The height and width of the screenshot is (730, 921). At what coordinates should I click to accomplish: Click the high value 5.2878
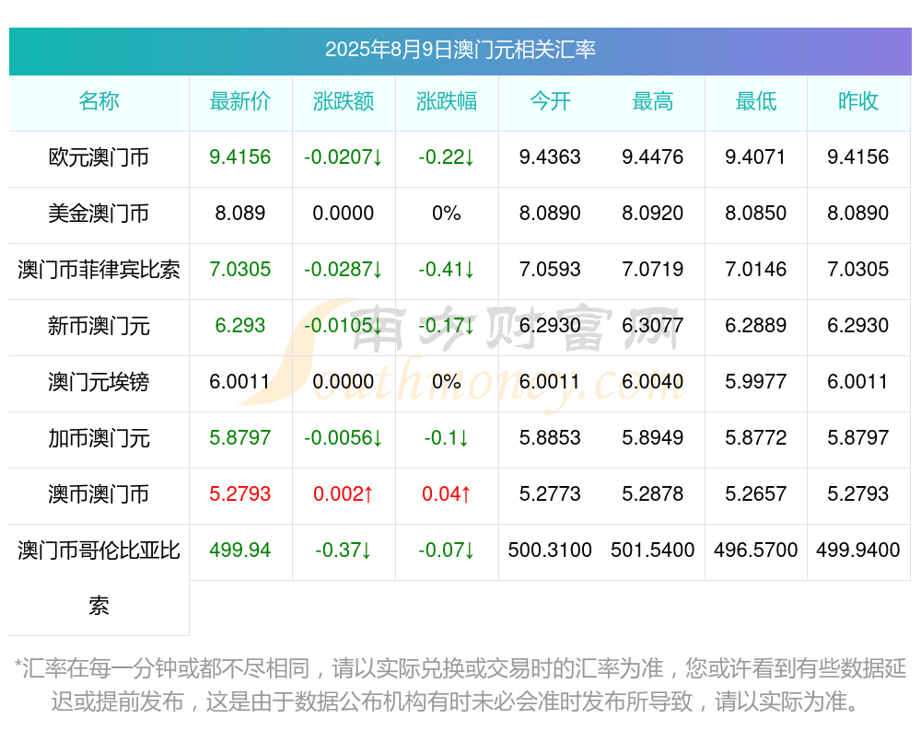click(653, 493)
